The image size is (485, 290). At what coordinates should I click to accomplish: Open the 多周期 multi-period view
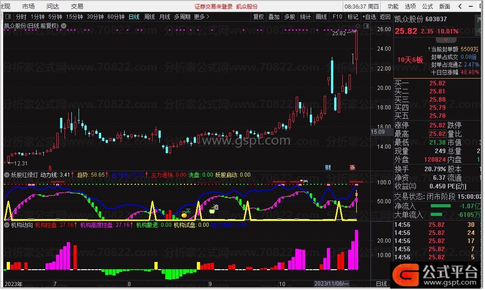[x=182, y=17]
